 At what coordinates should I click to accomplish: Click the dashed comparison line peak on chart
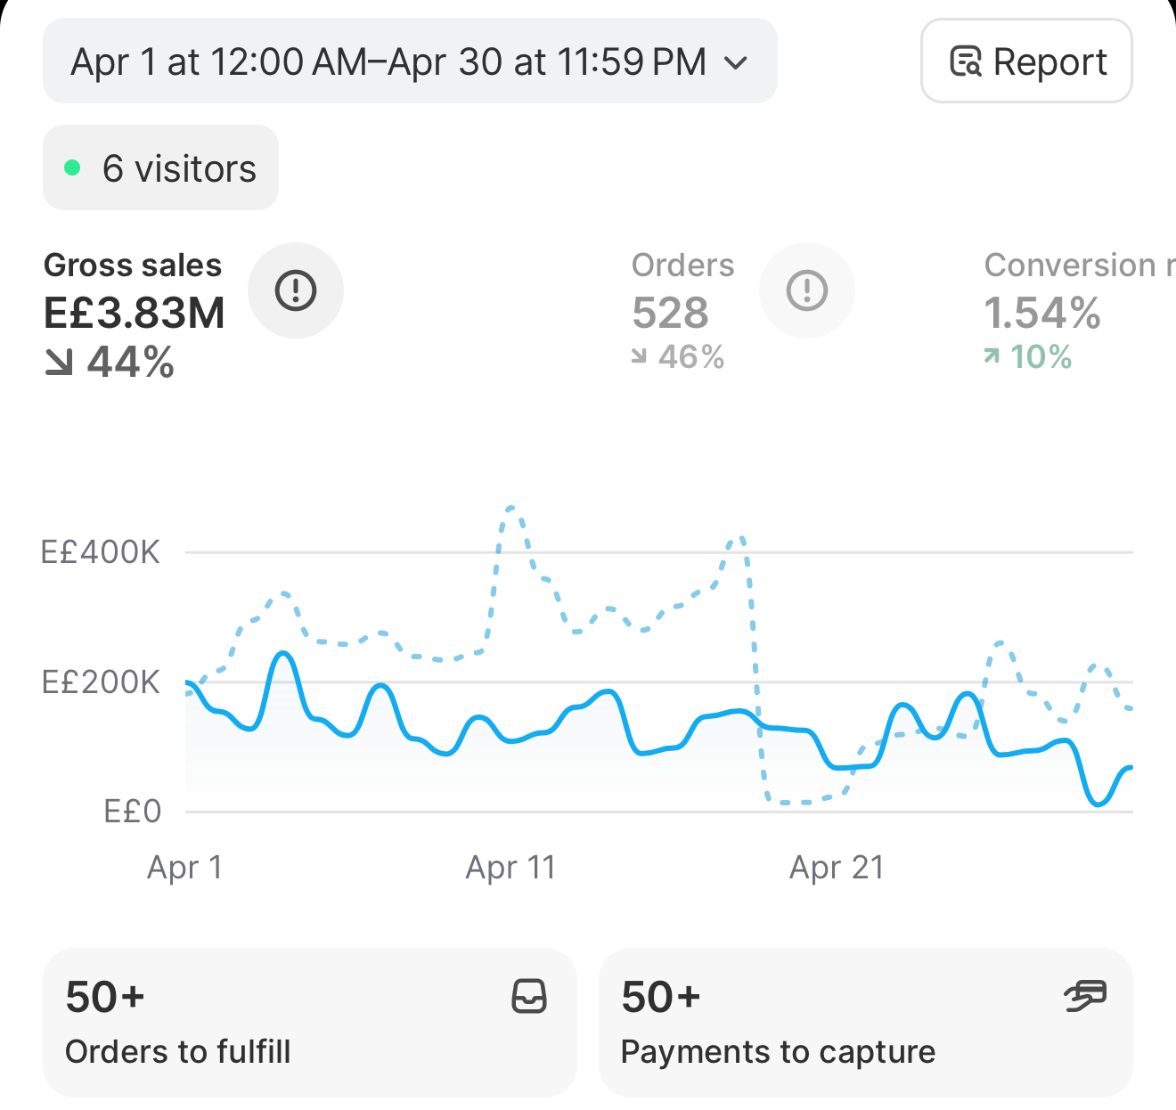click(x=510, y=509)
